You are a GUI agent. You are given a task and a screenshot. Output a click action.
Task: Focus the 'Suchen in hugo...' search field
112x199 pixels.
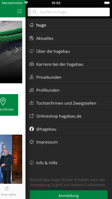(x=69, y=12)
